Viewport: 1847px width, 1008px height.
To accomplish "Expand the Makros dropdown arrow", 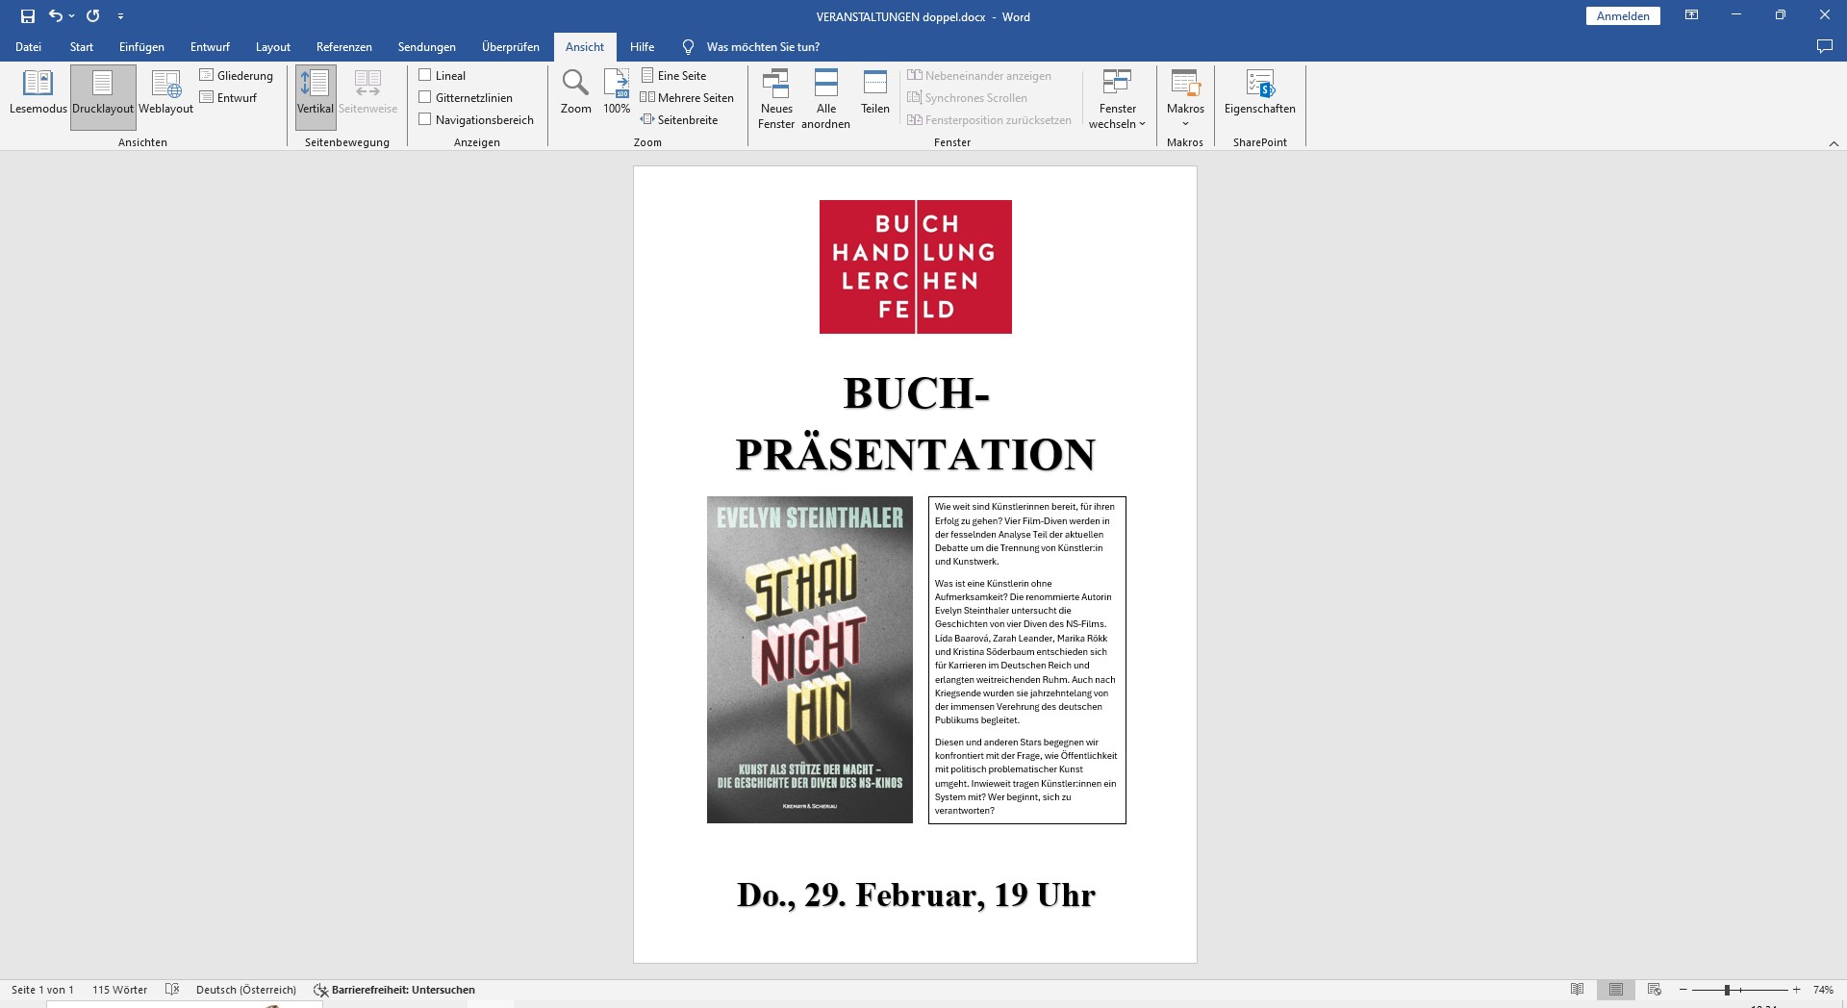I will click(x=1185, y=123).
